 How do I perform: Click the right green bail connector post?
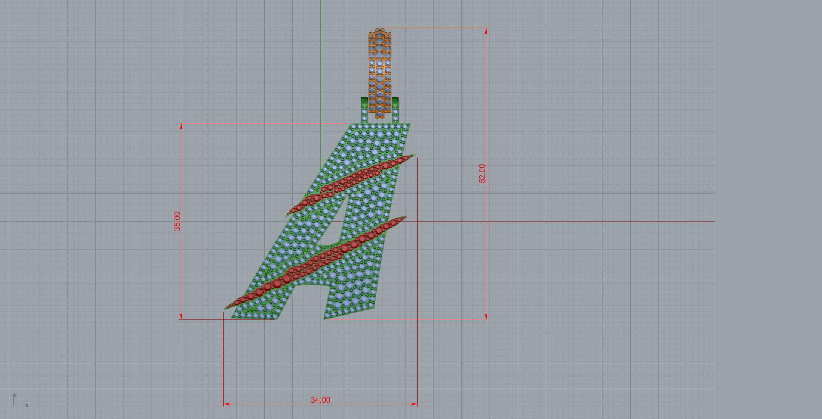395,110
